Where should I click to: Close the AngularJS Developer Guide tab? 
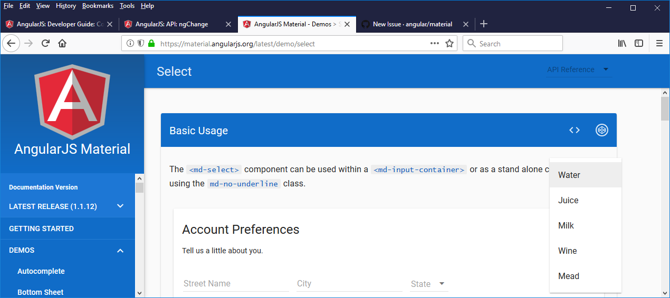click(110, 24)
